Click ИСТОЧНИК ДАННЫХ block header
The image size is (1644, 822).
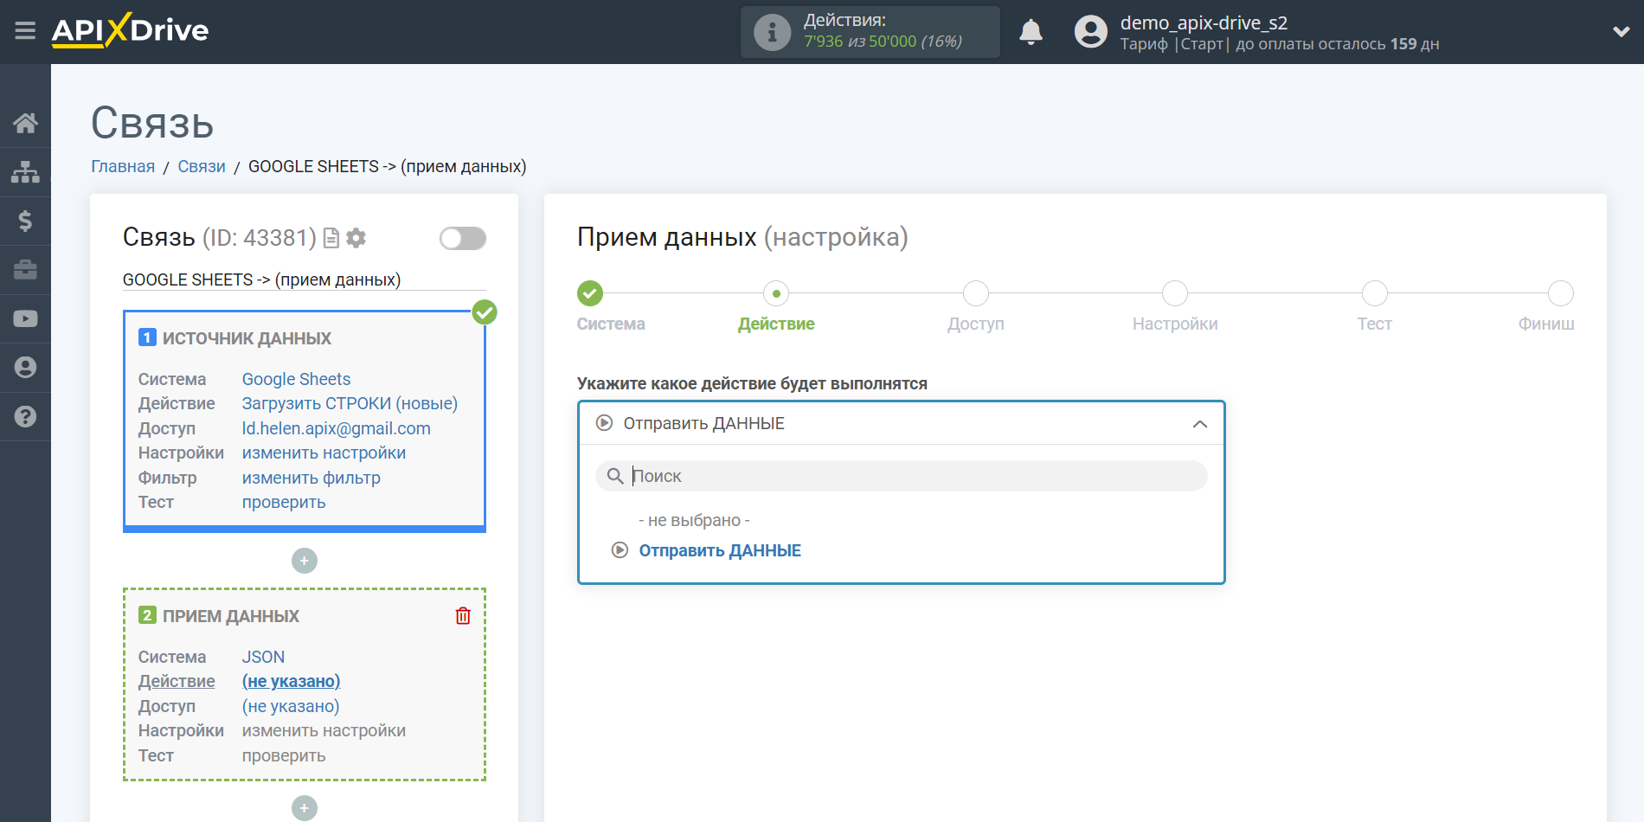tap(247, 338)
